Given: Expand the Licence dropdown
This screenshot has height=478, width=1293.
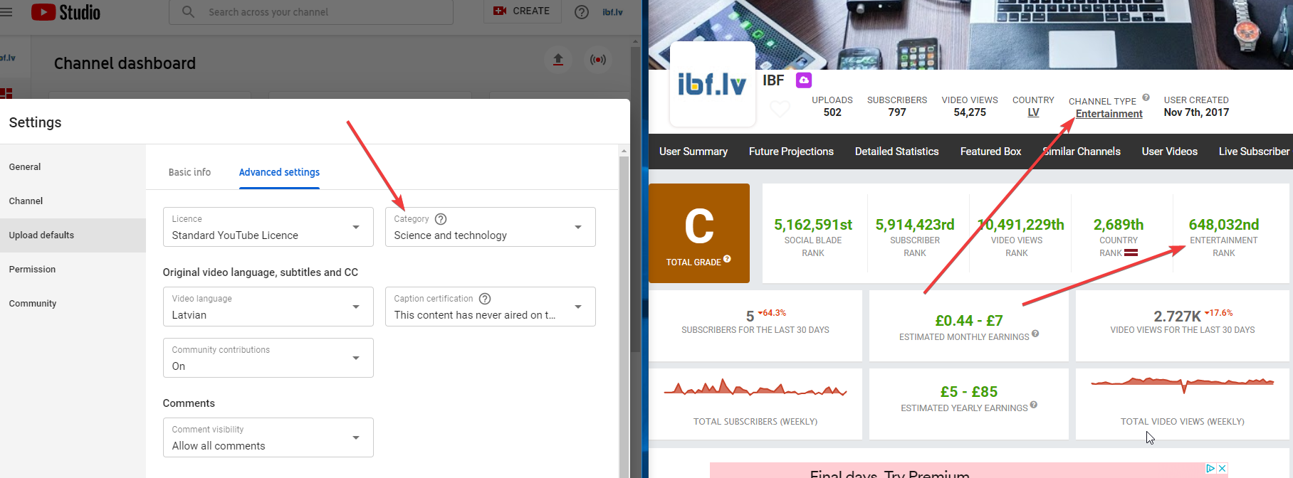Looking at the screenshot, I should point(268,227).
